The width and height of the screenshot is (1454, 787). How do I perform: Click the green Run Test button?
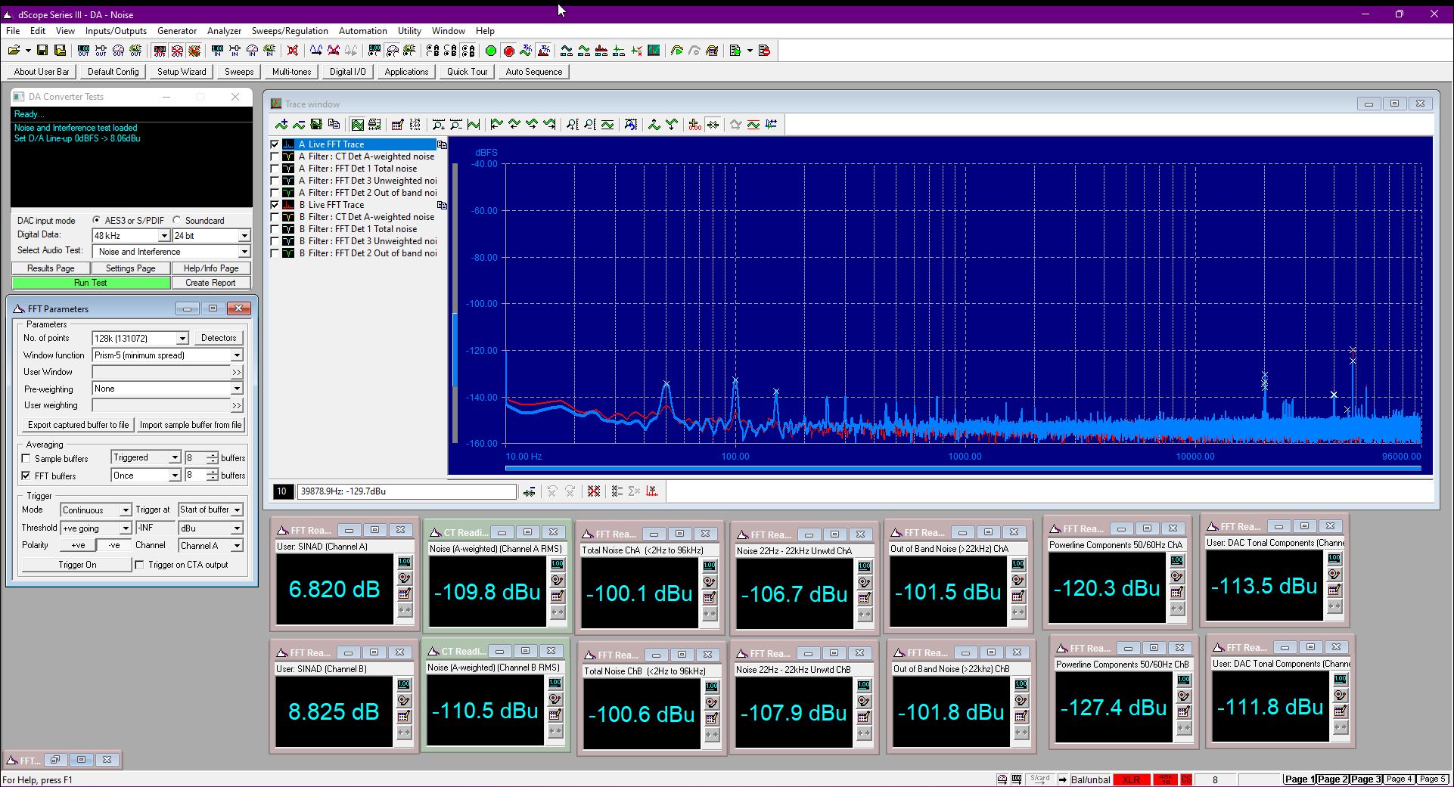coord(90,283)
